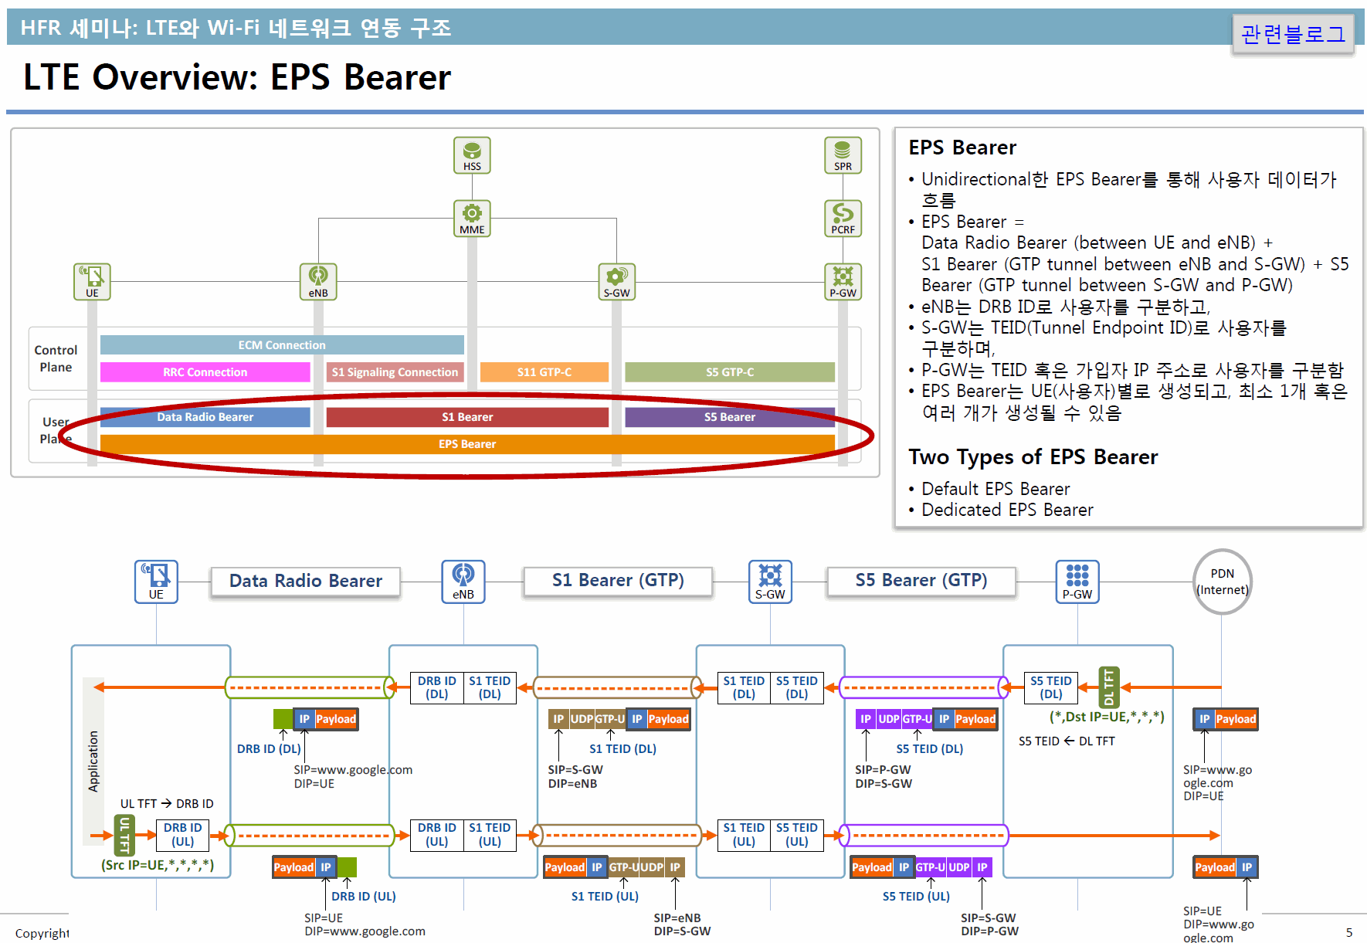Image resolution: width=1367 pixels, height=943 pixels.
Task: Click the green DL TFT block
Action: click(x=1109, y=687)
